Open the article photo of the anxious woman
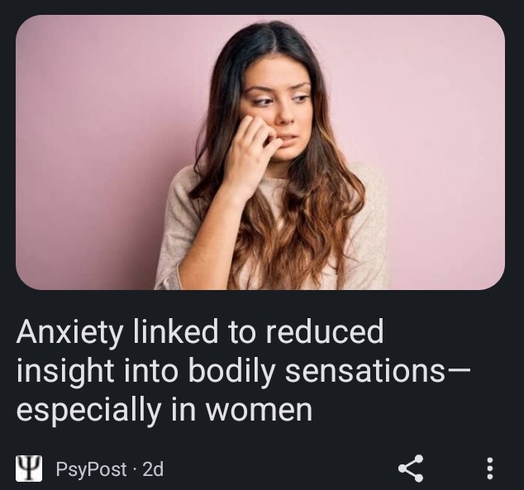The width and height of the screenshot is (524, 490). (260, 152)
